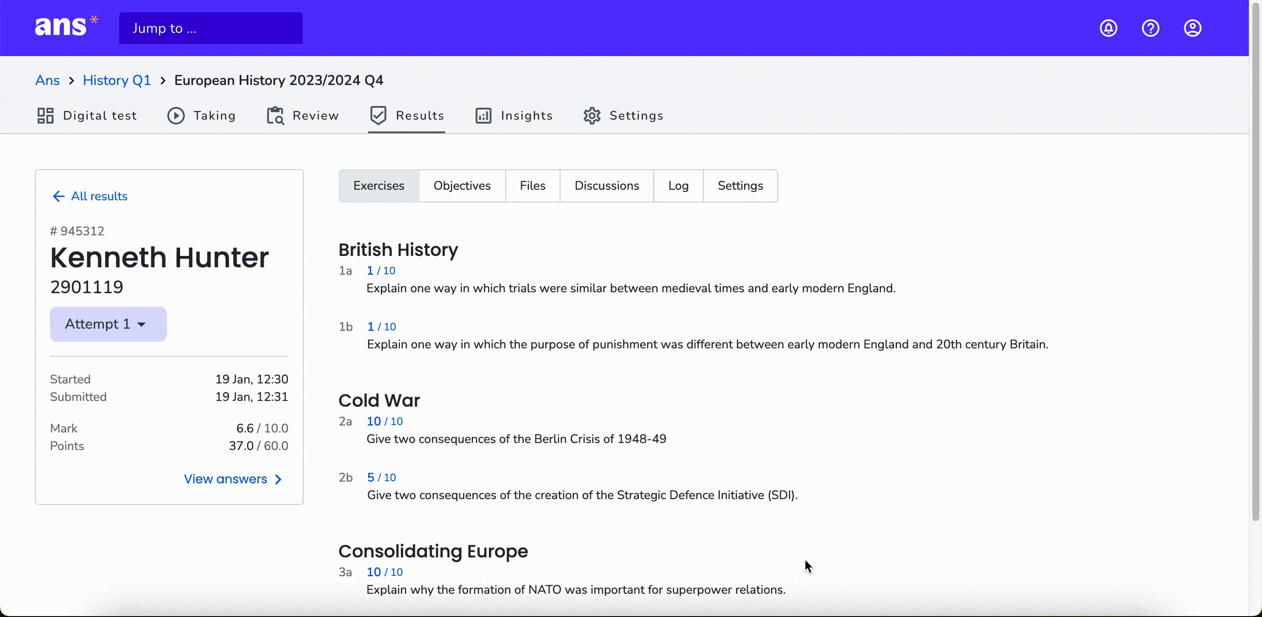The height and width of the screenshot is (617, 1262).
Task: Open the Files tab
Action: (x=532, y=186)
